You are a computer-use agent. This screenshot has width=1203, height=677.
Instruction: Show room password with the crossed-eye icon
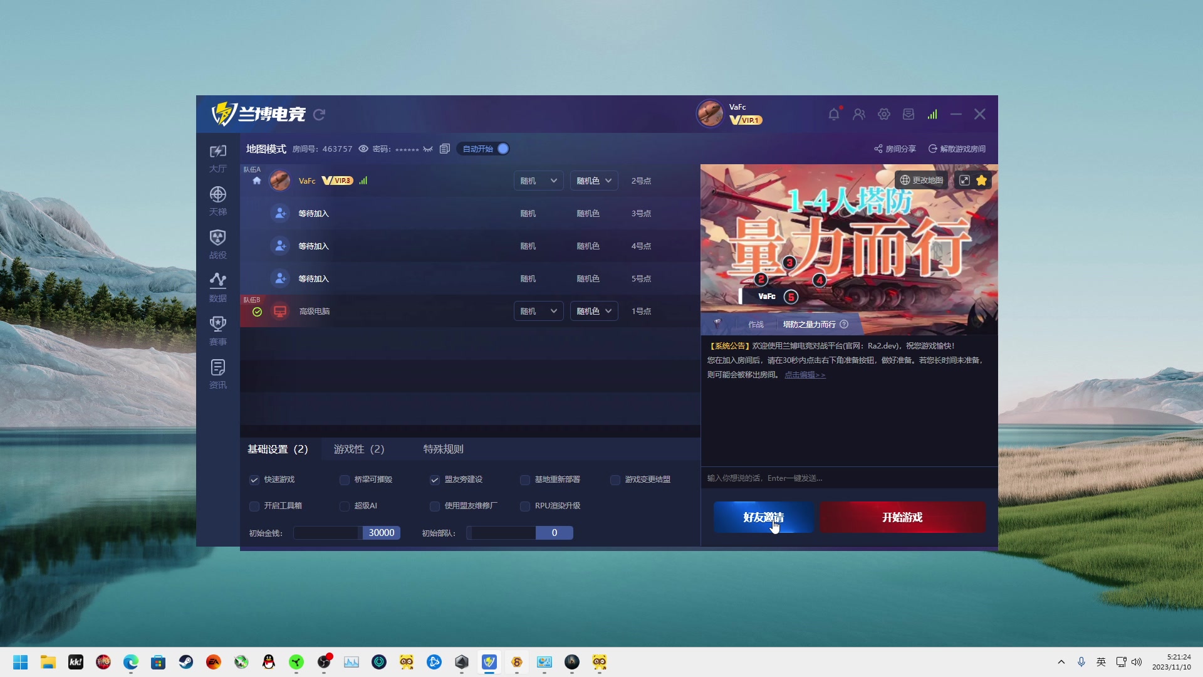coord(428,149)
